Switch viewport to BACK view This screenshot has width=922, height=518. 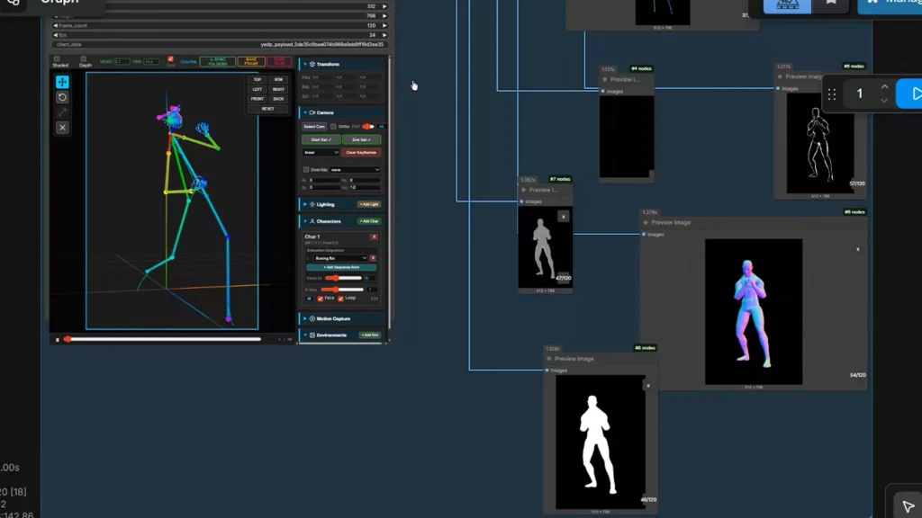pyautogui.click(x=279, y=99)
